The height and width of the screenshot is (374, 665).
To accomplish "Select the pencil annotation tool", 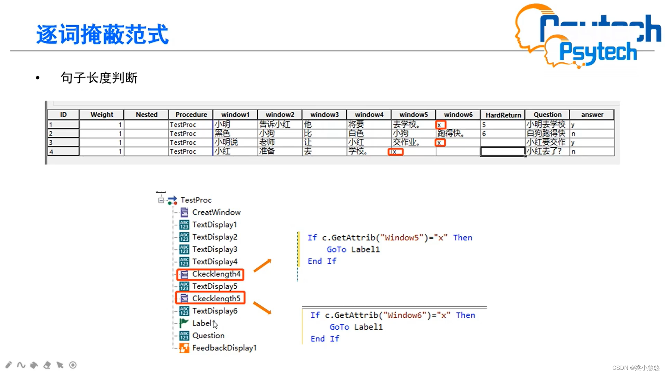I will pos(9,365).
